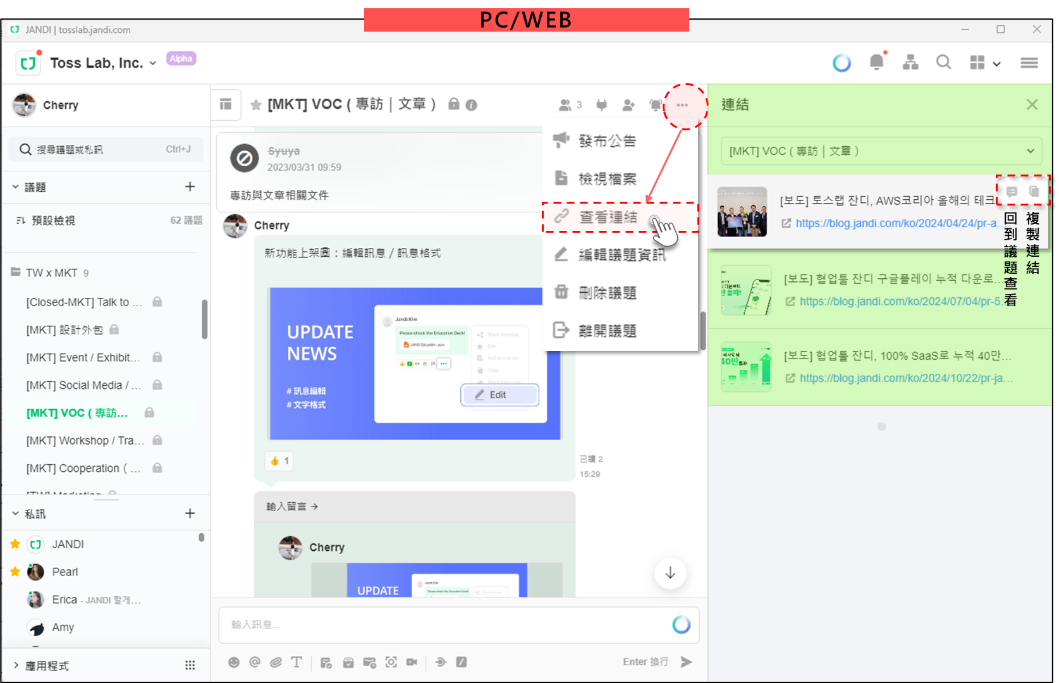Toggle the favorite star beside Pearl
1059x683 pixels.
pos(15,572)
